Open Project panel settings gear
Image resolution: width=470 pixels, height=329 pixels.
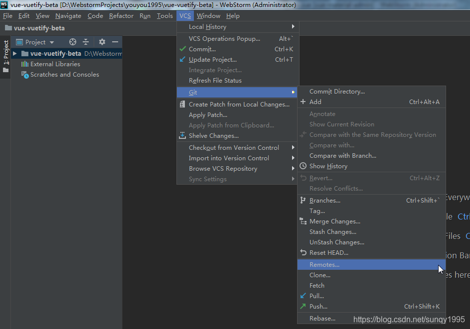(x=102, y=42)
